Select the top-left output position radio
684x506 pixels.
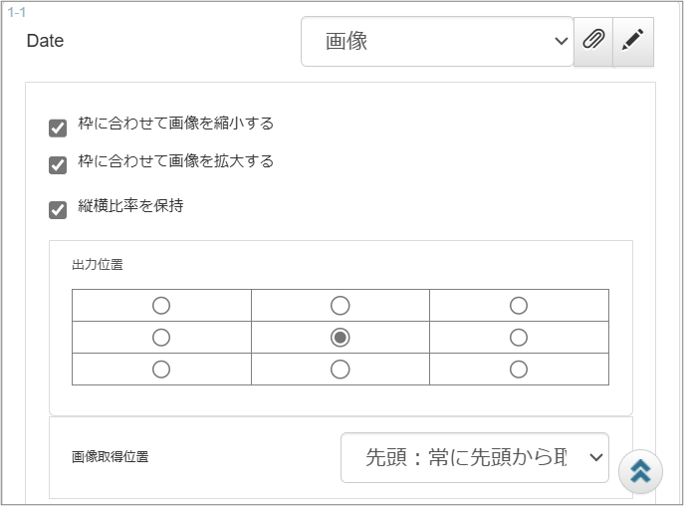pos(161,305)
